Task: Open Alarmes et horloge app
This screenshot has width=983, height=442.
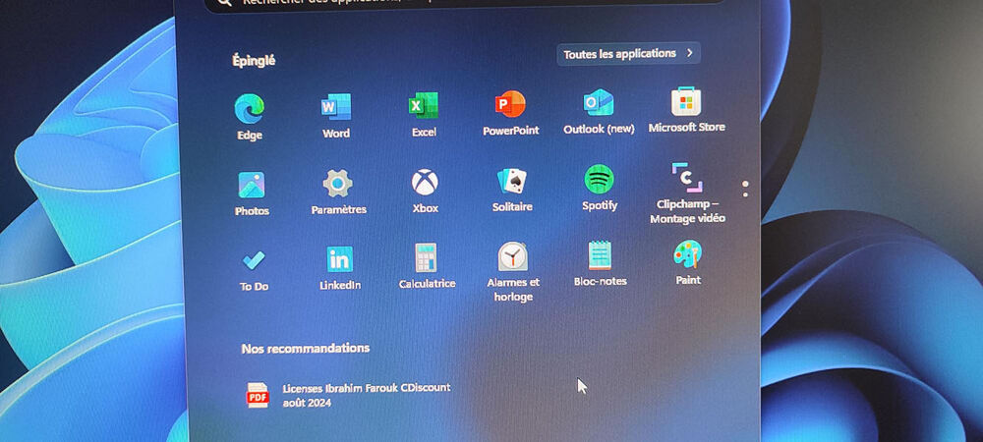Action: 513,272
